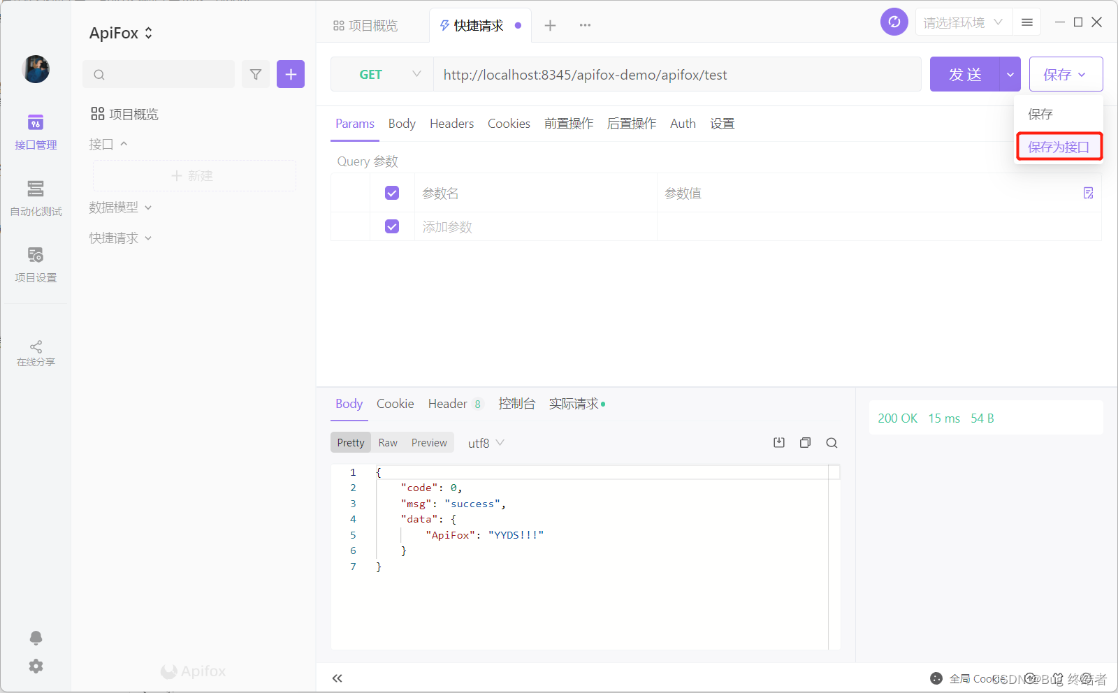
Task: Choose 保存 from the dropdown menu
Action: (1059, 114)
